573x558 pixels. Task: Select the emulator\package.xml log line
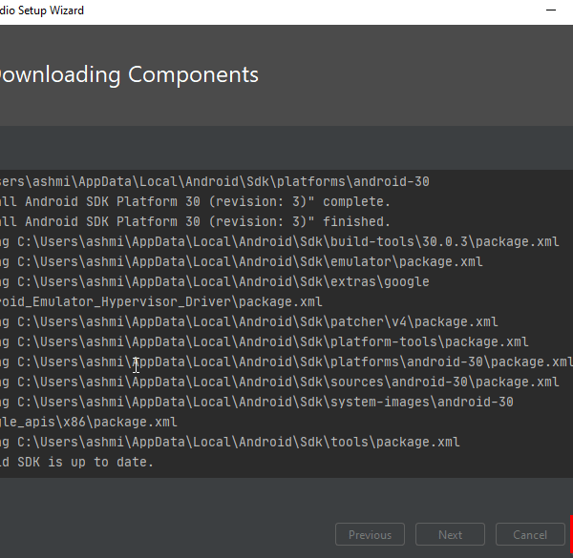coord(242,261)
